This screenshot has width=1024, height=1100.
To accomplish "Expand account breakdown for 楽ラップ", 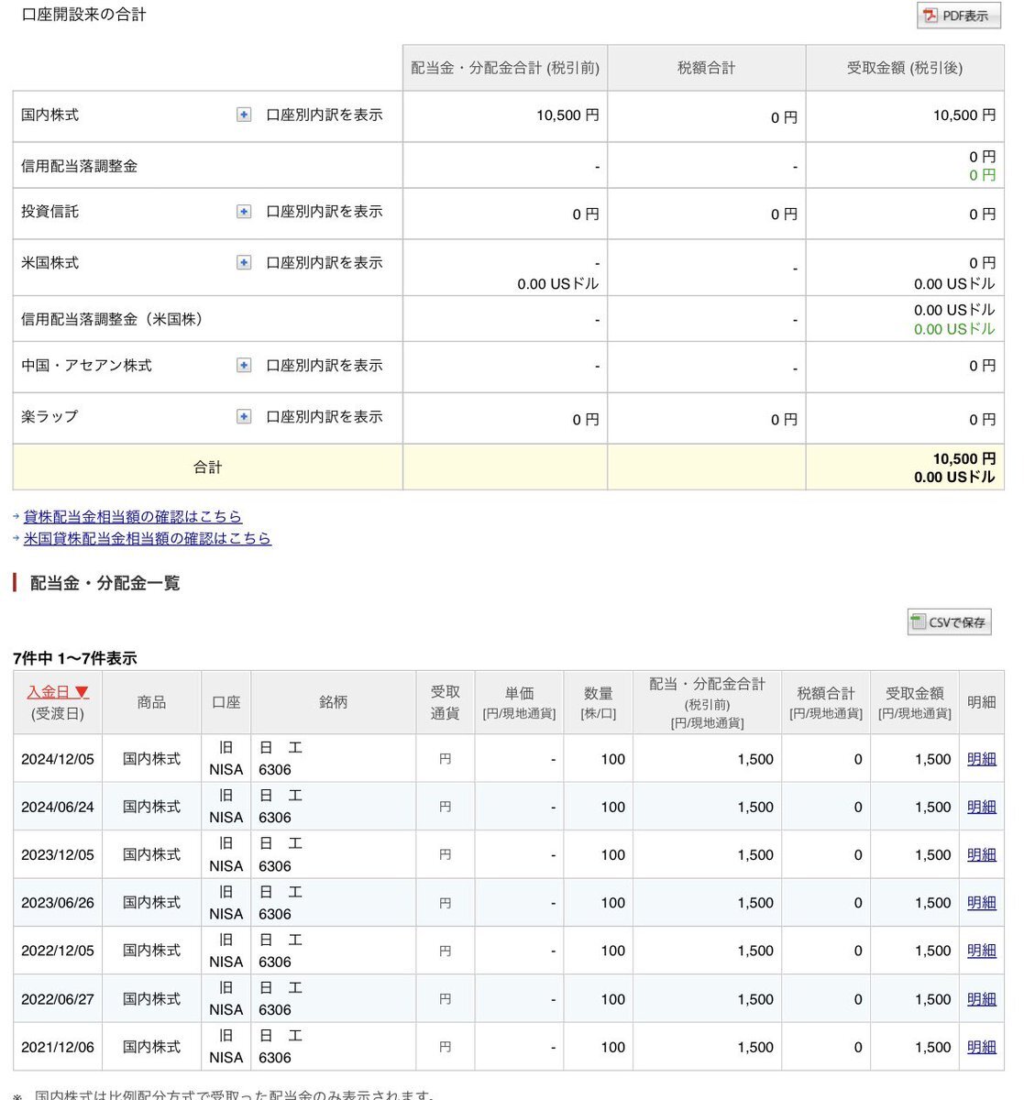I will tap(244, 417).
